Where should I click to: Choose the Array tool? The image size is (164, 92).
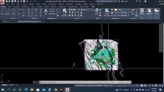click(36, 16)
